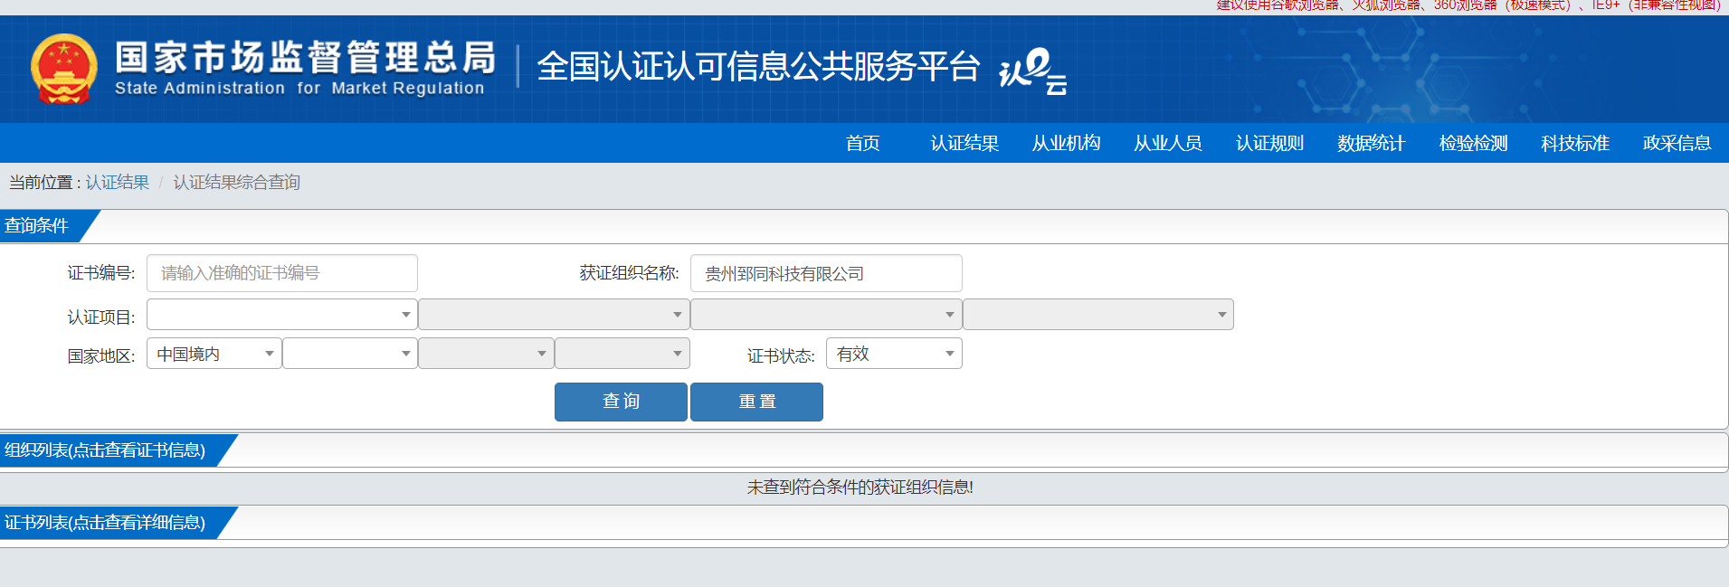Open the fourth 国家地区 dropdown
The height and width of the screenshot is (587, 1729).
pyautogui.click(x=622, y=354)
